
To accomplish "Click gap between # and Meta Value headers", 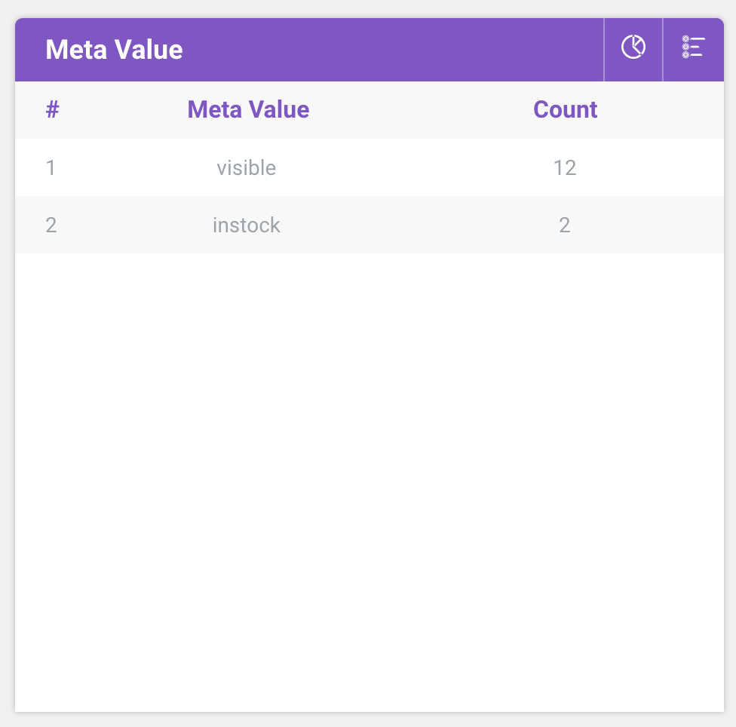I will coord(121,109).
